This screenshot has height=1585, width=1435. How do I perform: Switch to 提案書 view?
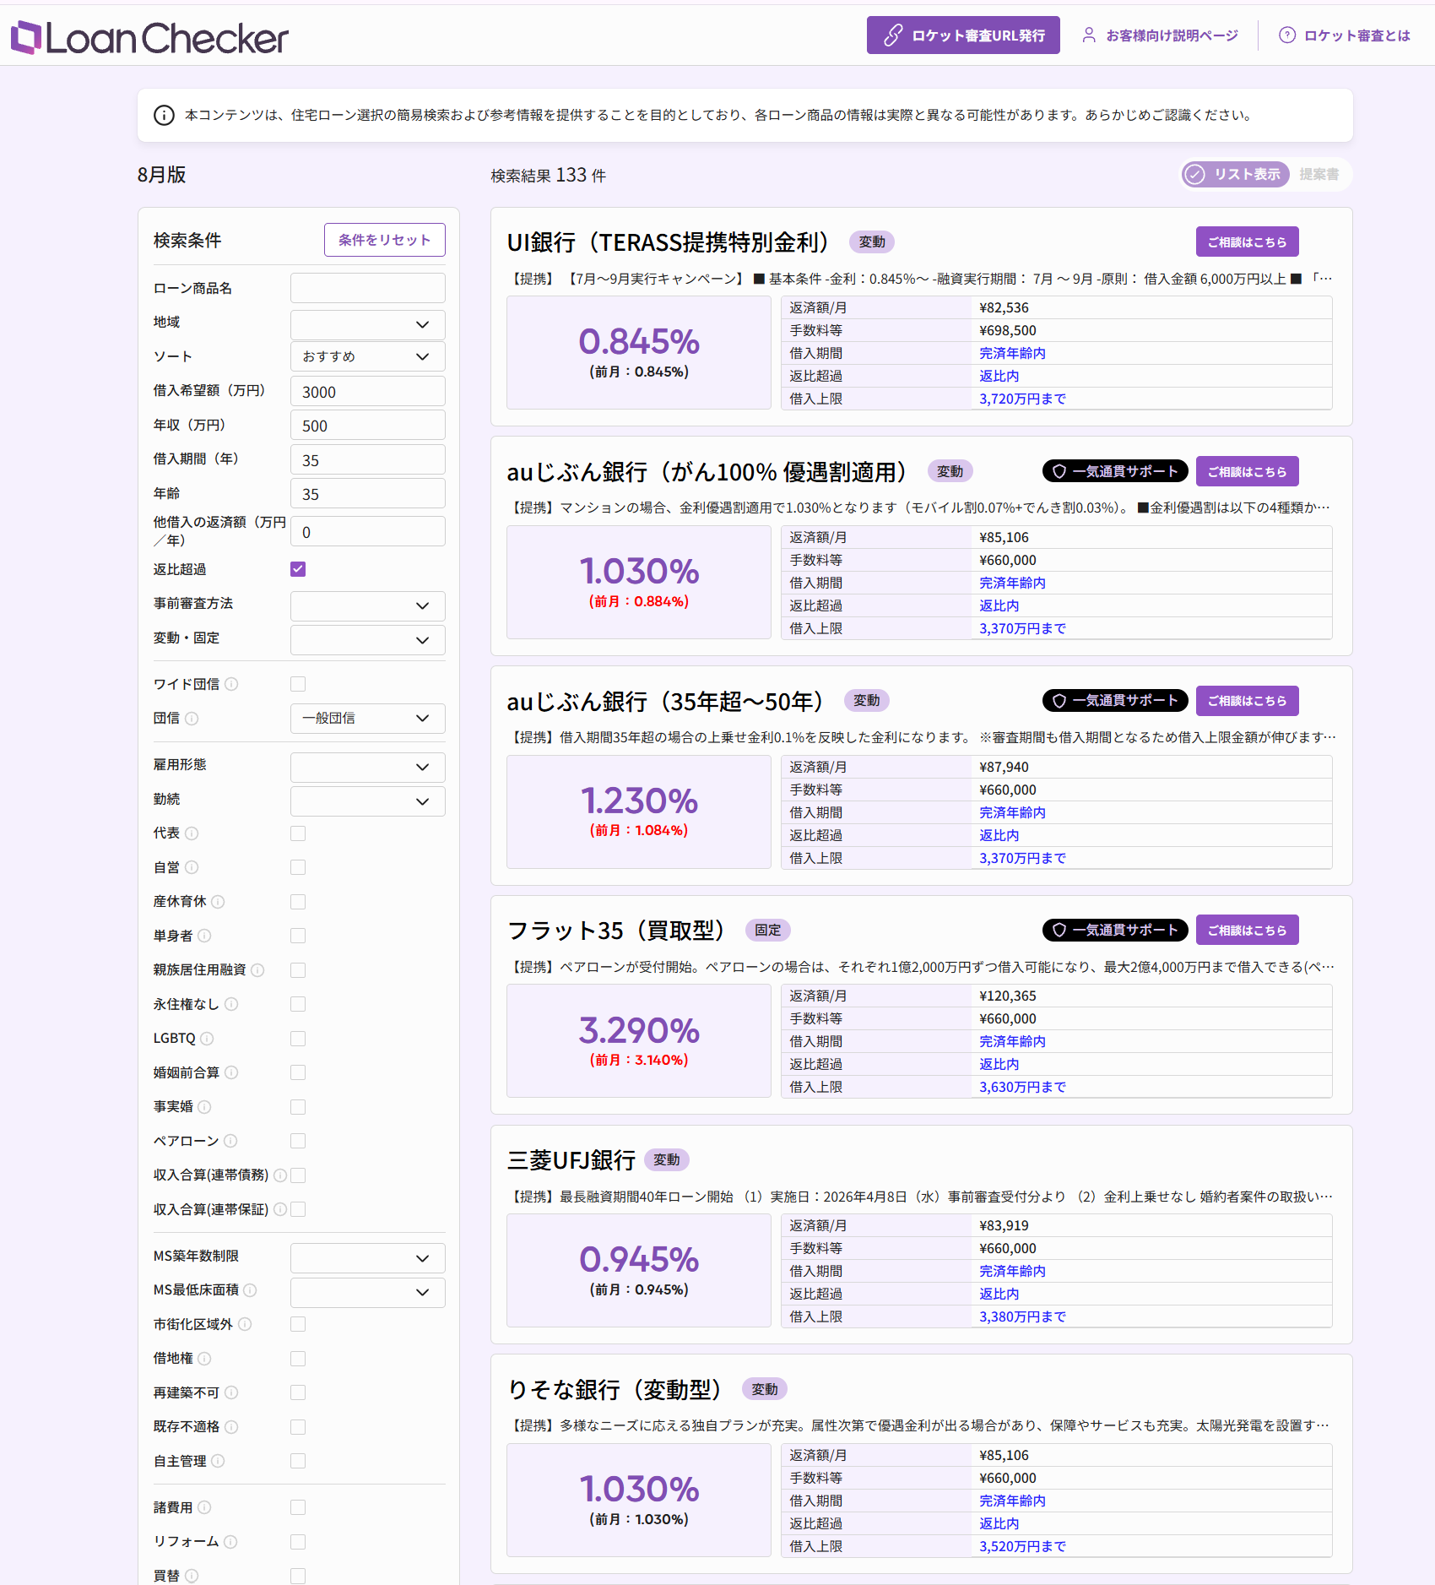(1319, 174)
